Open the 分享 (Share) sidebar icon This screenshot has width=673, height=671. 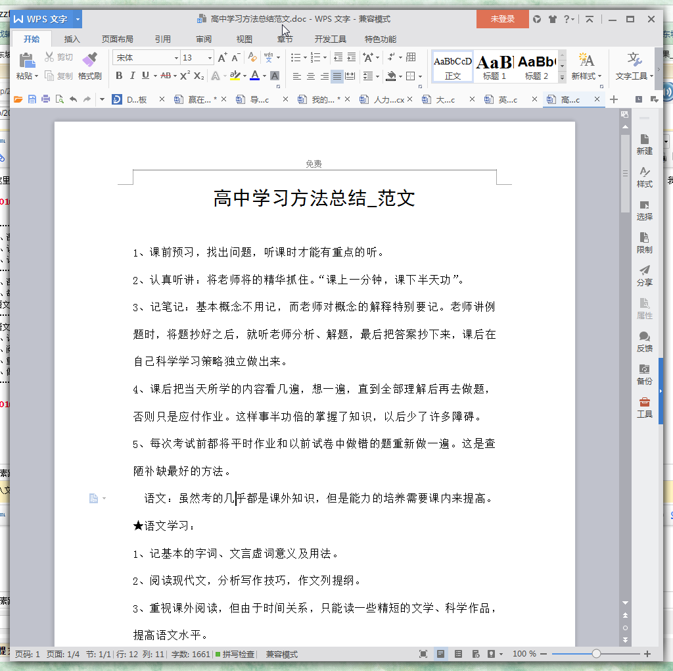tap(645, 275)
